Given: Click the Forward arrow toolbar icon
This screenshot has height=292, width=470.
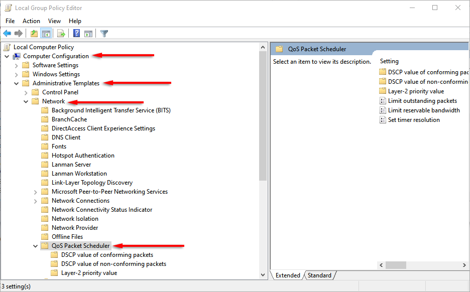Looking at the screenshot, I should point(19,34).
